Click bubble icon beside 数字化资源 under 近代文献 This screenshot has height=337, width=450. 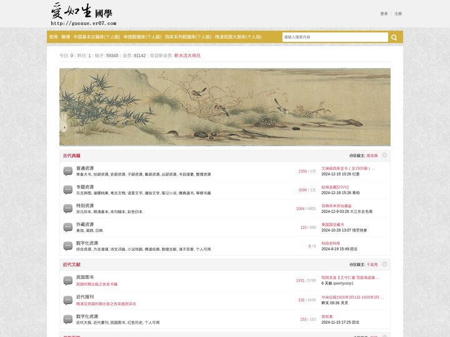pos(67,320)
